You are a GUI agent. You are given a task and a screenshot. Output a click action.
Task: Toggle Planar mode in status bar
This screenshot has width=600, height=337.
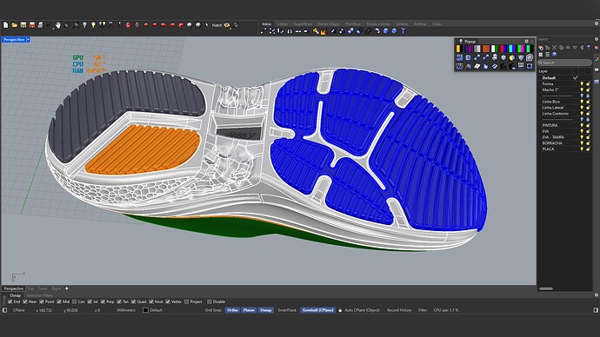coord(249,310)
